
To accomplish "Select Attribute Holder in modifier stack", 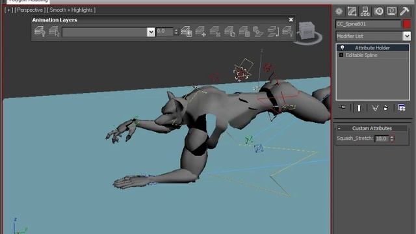I will coord(372,47).
